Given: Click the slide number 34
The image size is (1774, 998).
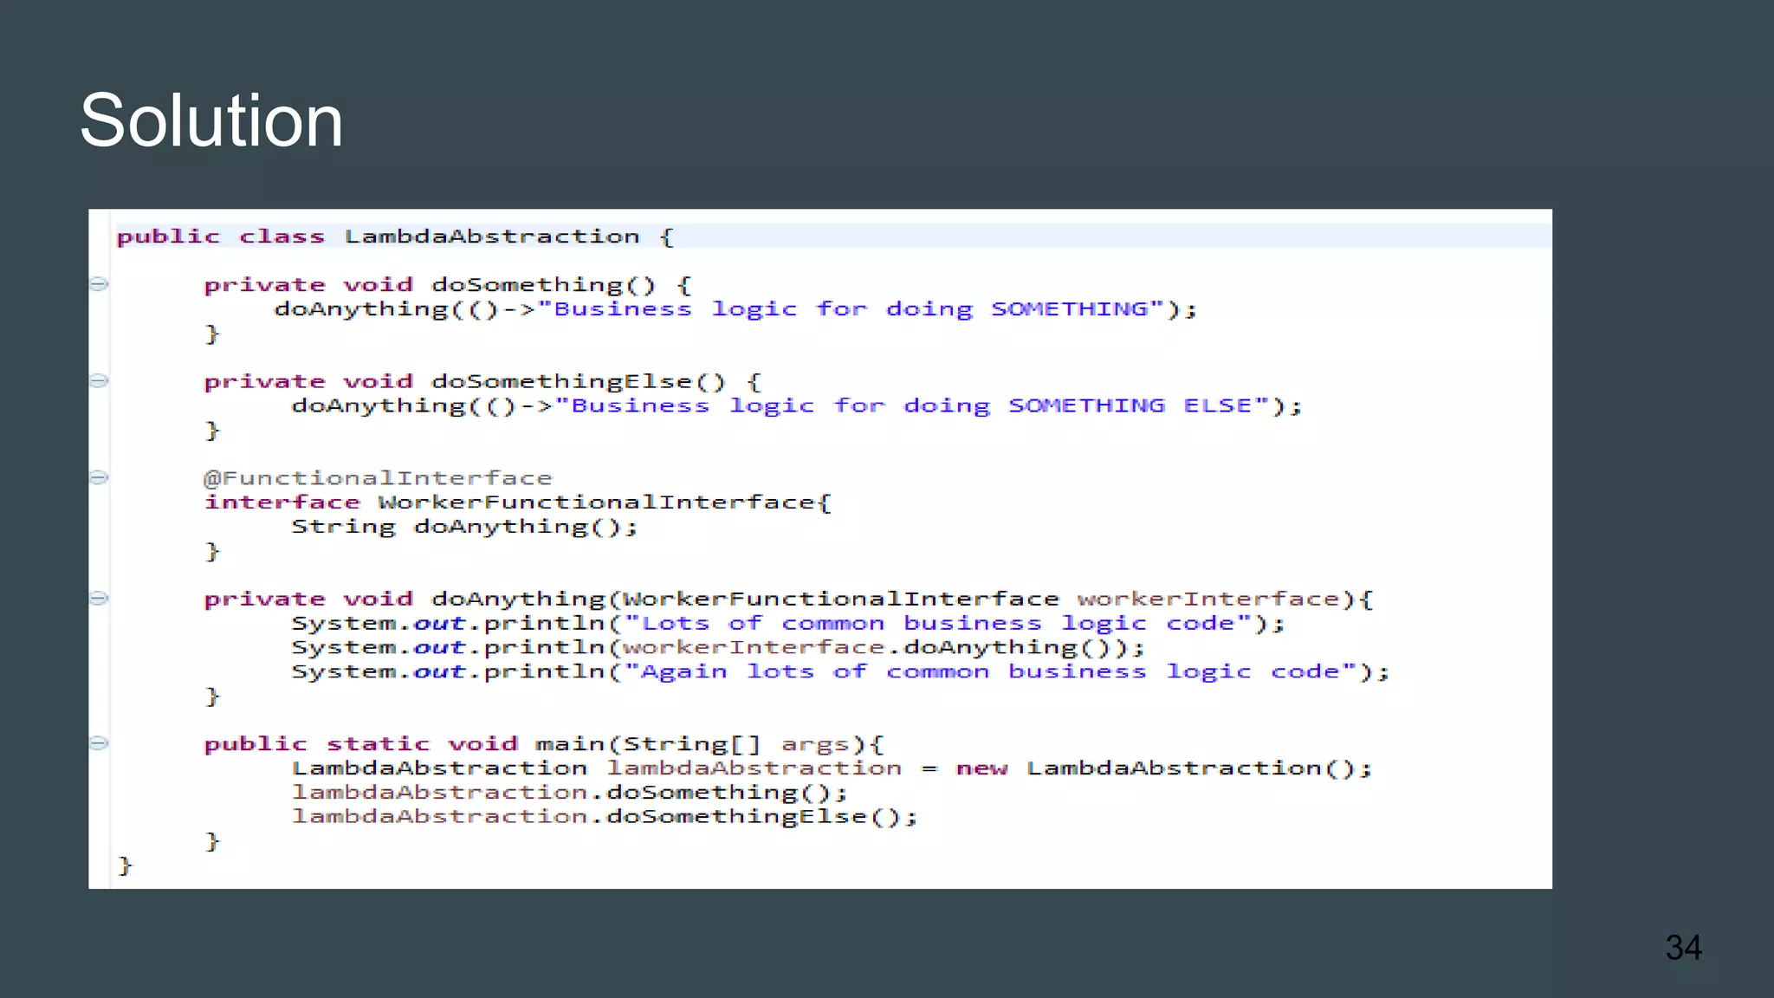Looking at the screenshot, I should (x=1682, y=947).
